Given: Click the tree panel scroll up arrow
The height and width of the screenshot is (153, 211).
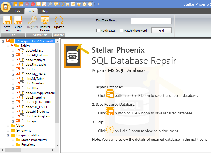Looking at the screenshot, I should [x=57, y=41].
